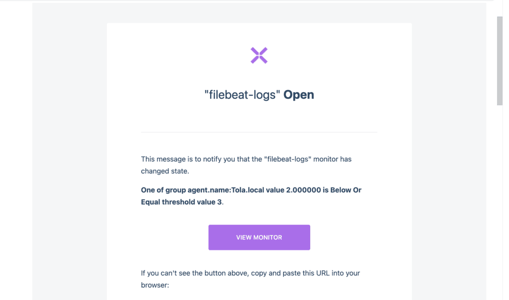Screen dimensions: 509x300
Task: Click "Below Or" in the bold alert line
Action: 346,190
